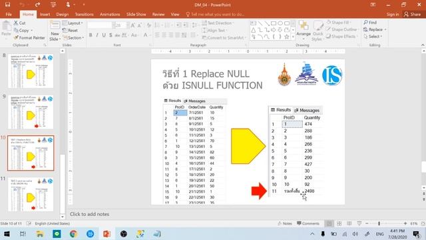Click Text Direction button
The width and height of the screenshot is (426, 240).
[x=217, y=23]
